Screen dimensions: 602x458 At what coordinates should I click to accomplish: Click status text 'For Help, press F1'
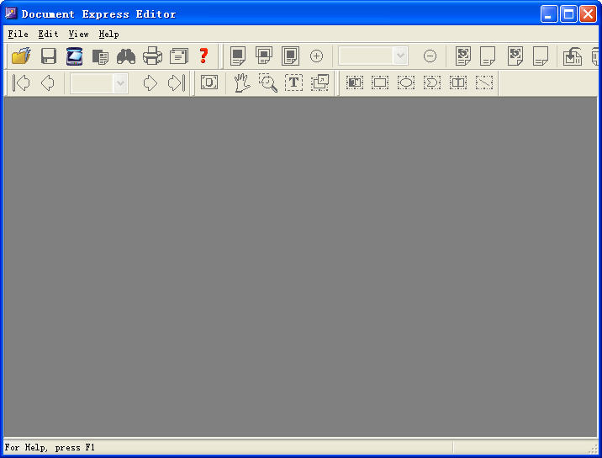[x=50, y=447]
